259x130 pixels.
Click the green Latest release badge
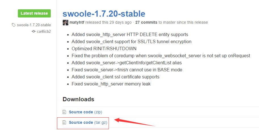pos(34,13)
